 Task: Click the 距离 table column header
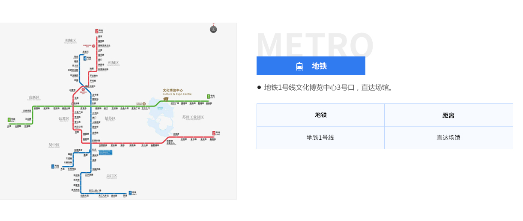(x=448, y=115)
